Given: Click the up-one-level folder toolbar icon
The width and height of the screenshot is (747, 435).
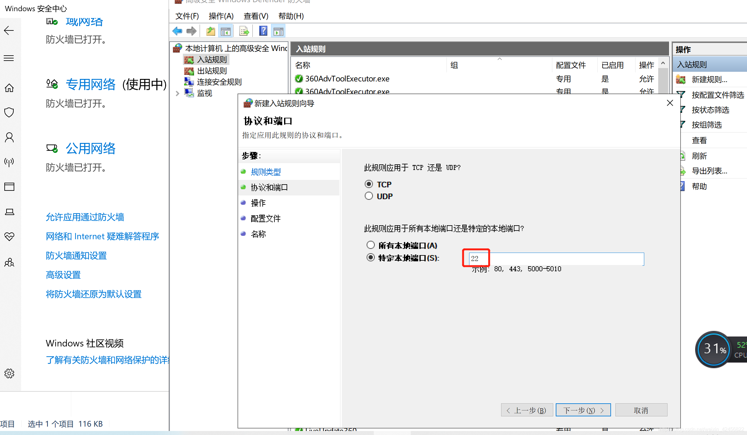Looking at the screenshot, I should click(x=211, y=31).
